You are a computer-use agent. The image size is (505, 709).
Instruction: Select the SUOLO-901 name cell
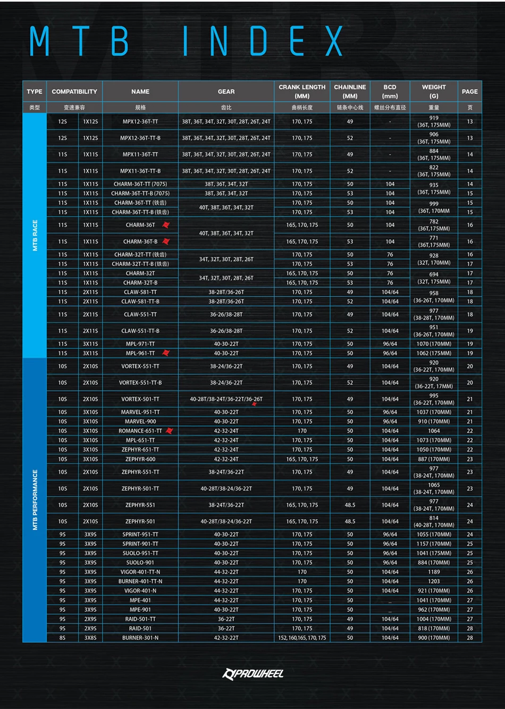[140, 563]
